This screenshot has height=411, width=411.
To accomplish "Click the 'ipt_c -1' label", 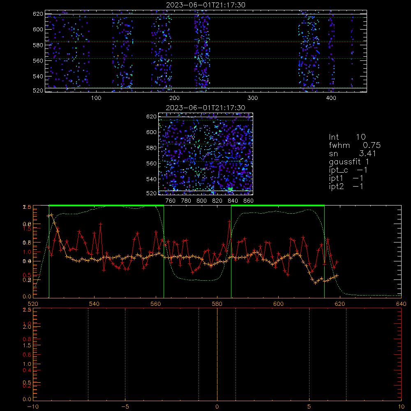I will click(x=348, y=170).
